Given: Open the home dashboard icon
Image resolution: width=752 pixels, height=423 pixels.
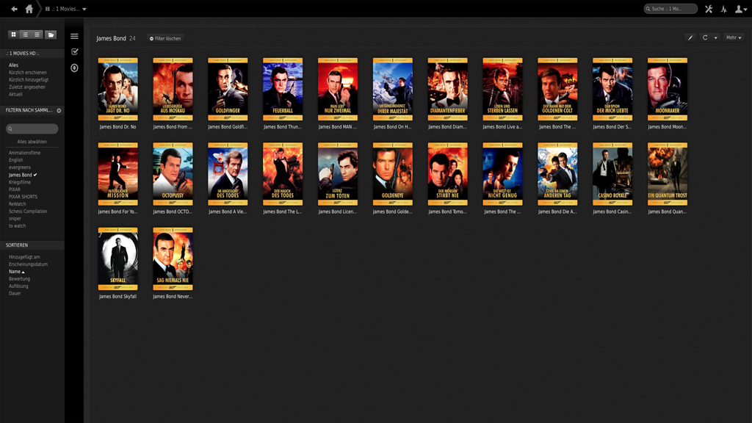Looking at the screenshot, I should pos(29,9).
